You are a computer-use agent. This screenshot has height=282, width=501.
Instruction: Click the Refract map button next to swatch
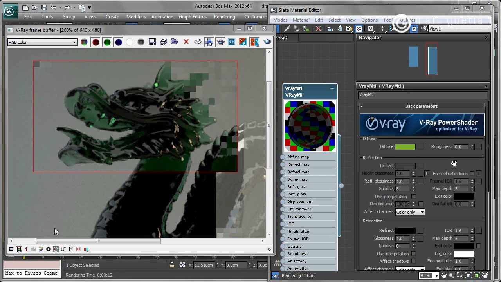pyautogui.click(x=420, y=231)
